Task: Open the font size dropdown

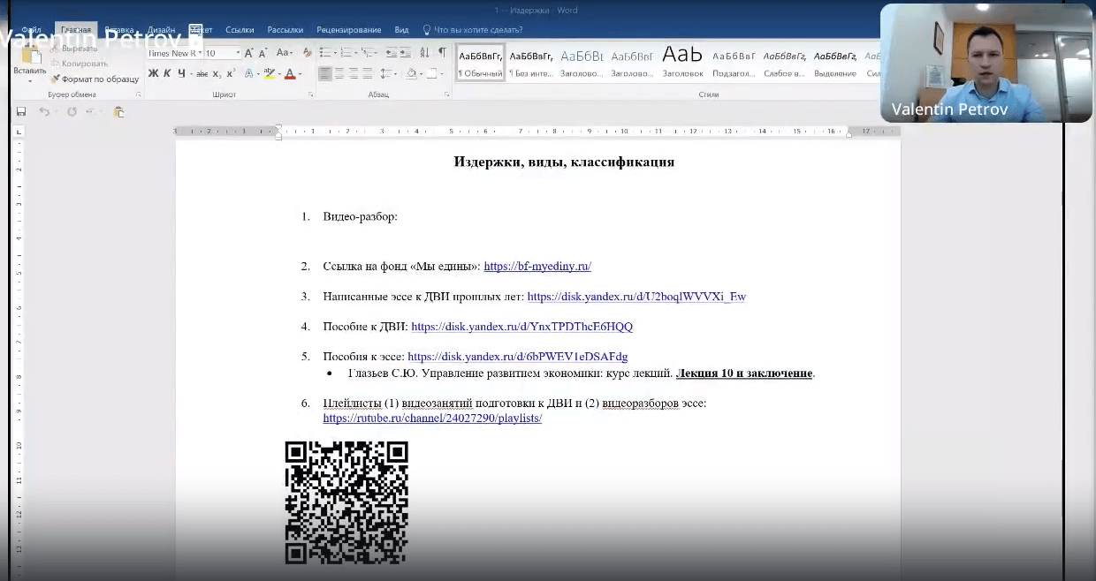Action: (238, 53)
